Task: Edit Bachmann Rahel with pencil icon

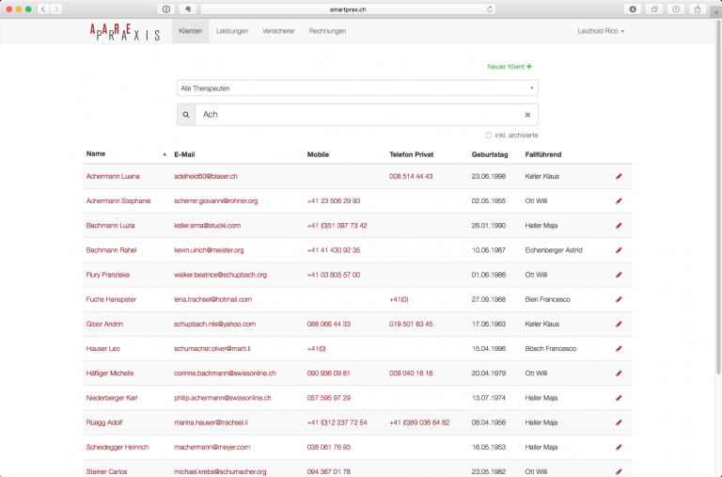Action: 619,250
